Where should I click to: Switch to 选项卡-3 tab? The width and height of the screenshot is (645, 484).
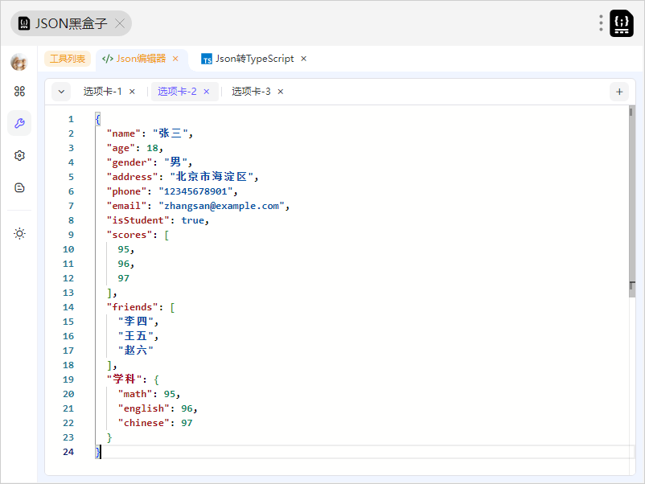click(251, 92)
